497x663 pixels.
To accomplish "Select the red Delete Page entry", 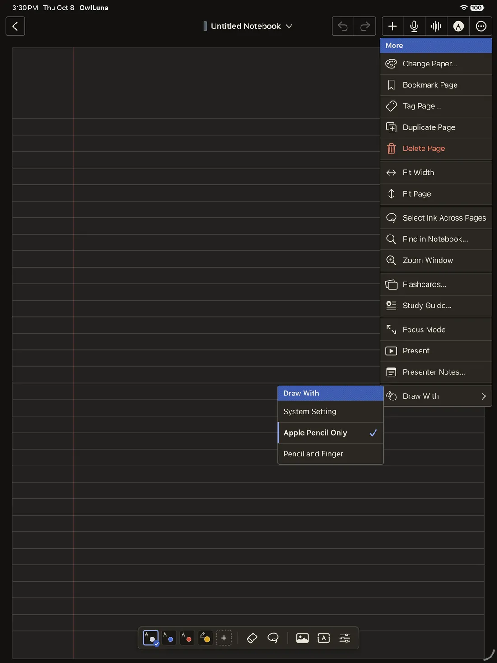I will 436,149.
